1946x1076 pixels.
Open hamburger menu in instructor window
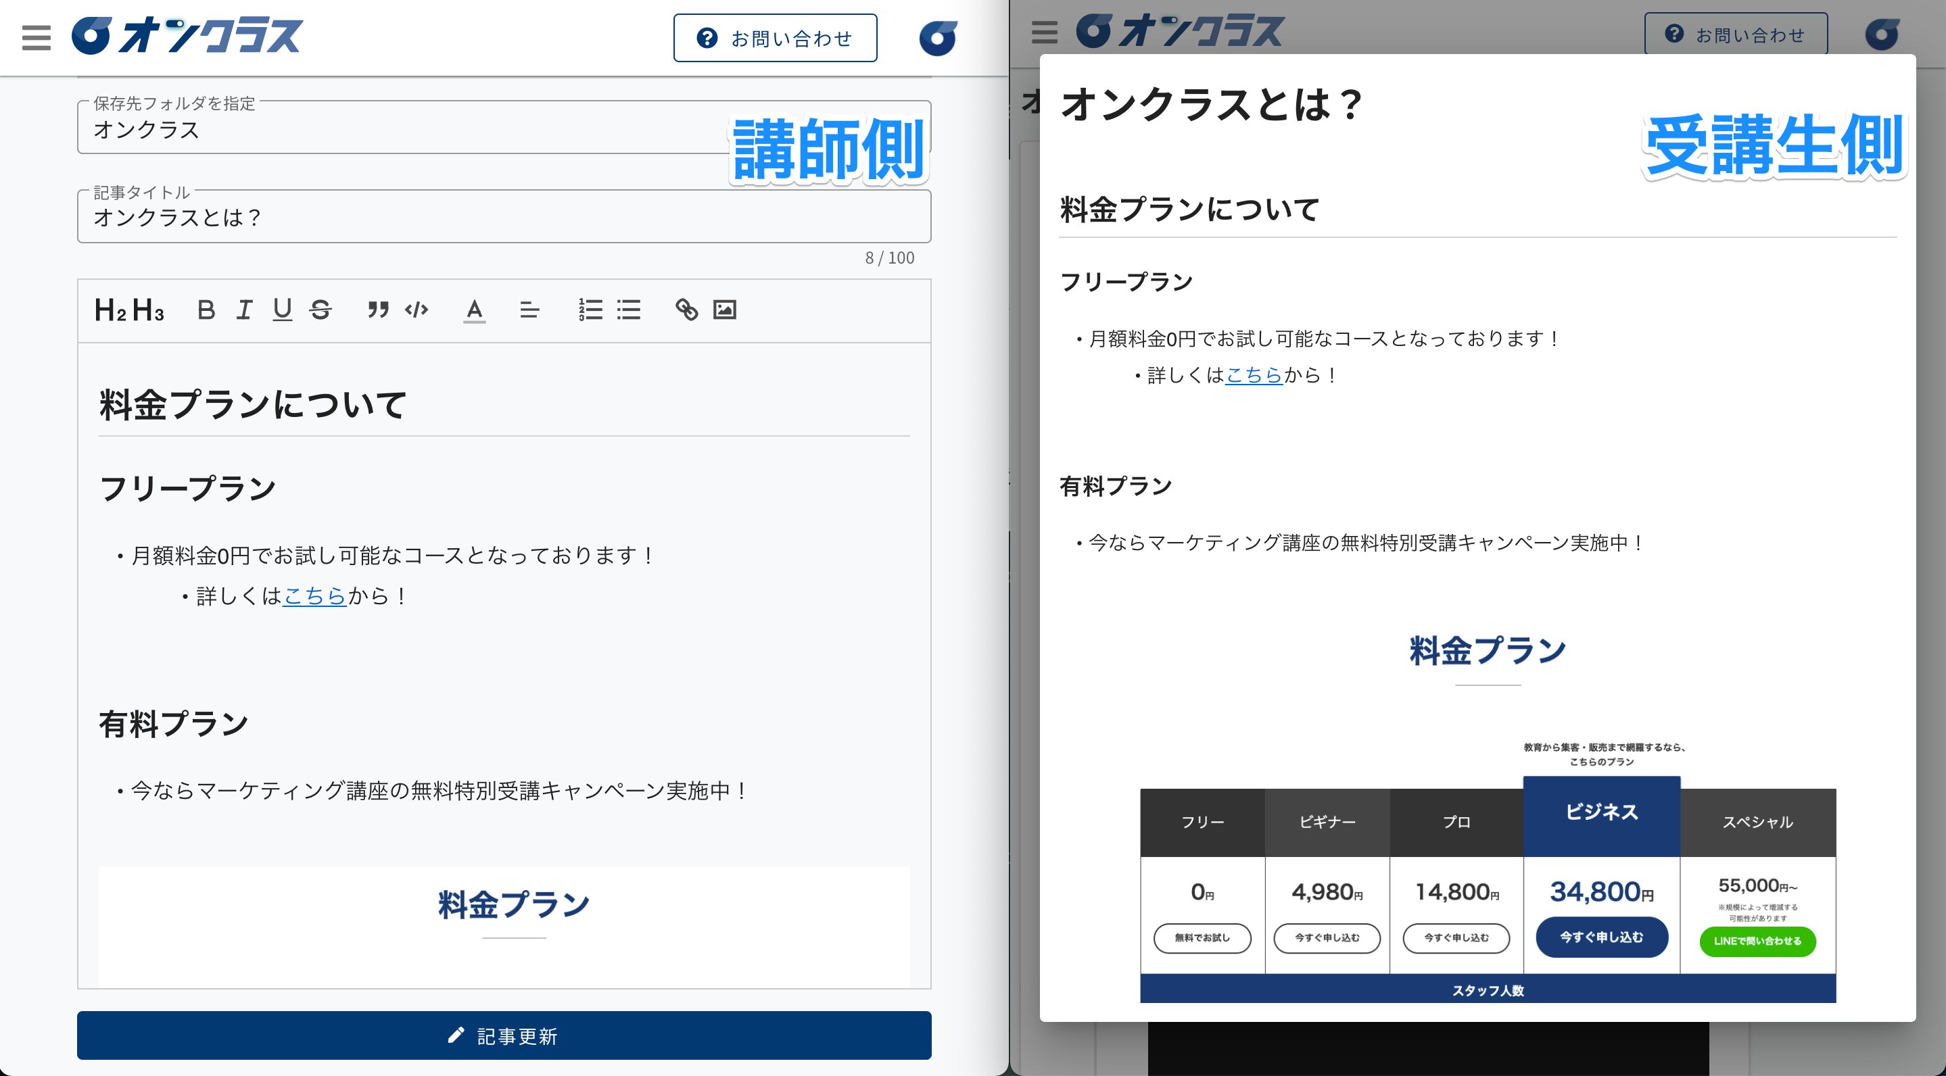37,37
